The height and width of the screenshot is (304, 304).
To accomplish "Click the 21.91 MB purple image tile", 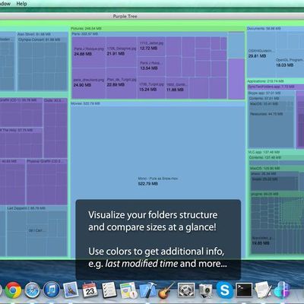I will coord(121,52).
